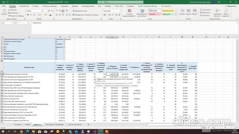Open Find and Select magnifier menu
The width and height of the screenshot is (239, 134).
click(x=226, y=13)
